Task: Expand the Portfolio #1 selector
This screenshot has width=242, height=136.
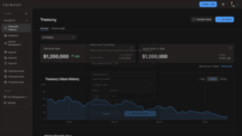Action: coord(16,20)
